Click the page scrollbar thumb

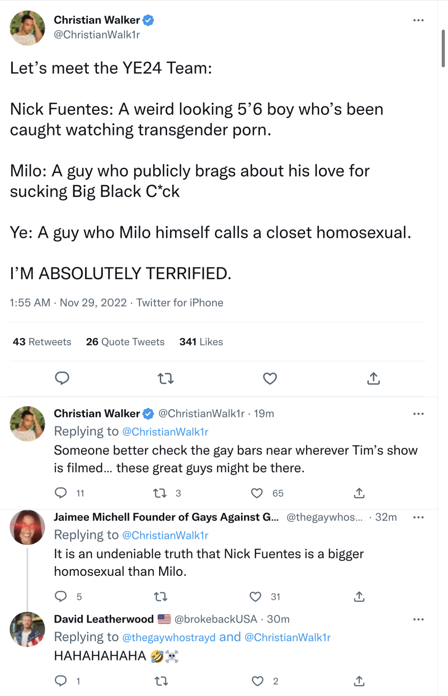click(443, 48)
